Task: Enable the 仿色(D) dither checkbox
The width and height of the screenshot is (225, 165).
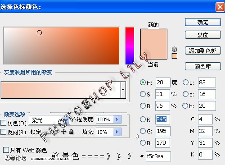Action: (x=4, y=123)
